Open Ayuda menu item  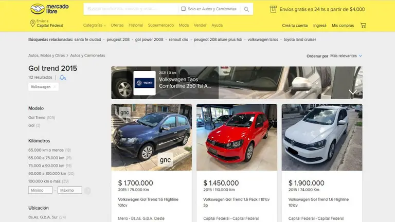tap(217, 25)
